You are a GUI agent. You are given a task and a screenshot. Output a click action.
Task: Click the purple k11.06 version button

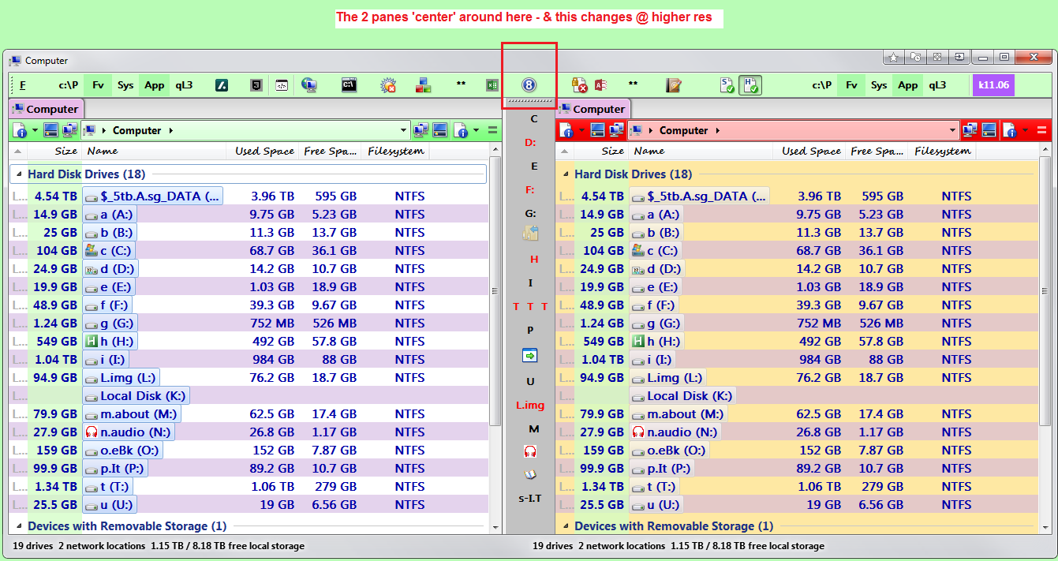pyautogui.click(x=996, y=84)
